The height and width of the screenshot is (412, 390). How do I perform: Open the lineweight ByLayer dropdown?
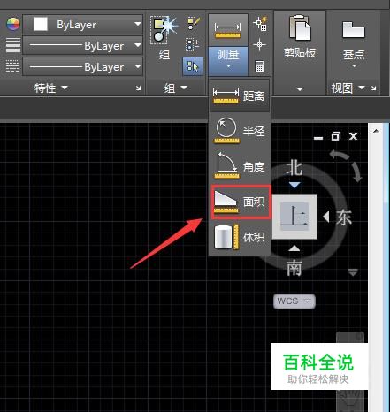click(x=83, y=46)
